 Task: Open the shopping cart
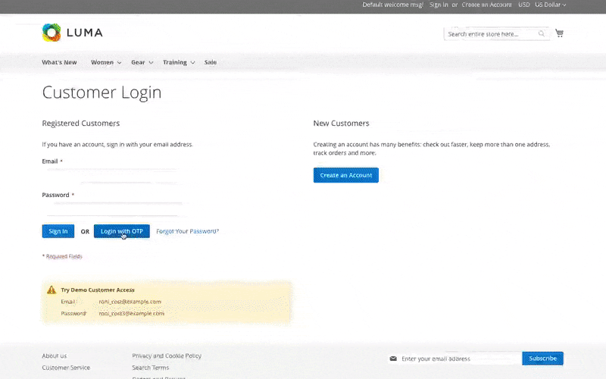click(559, 33)
